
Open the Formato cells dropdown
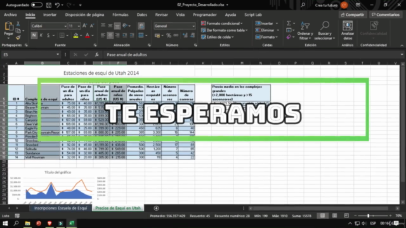coord(266,37)
